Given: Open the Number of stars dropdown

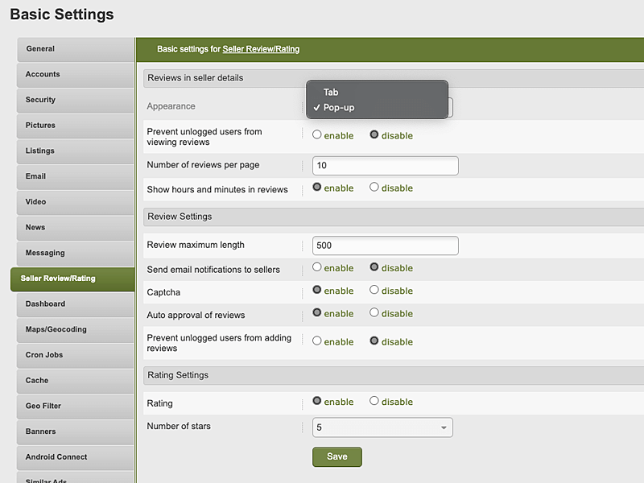Looking at the screenshot, I should coord(382,427).
